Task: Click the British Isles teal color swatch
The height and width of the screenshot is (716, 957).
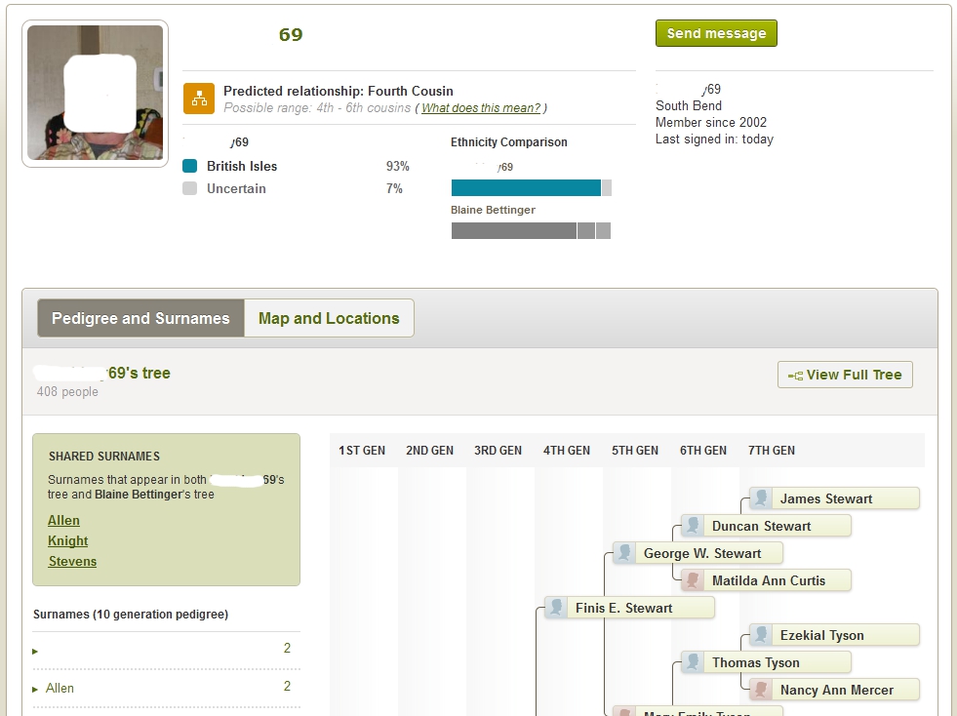Action: [190, 166]
